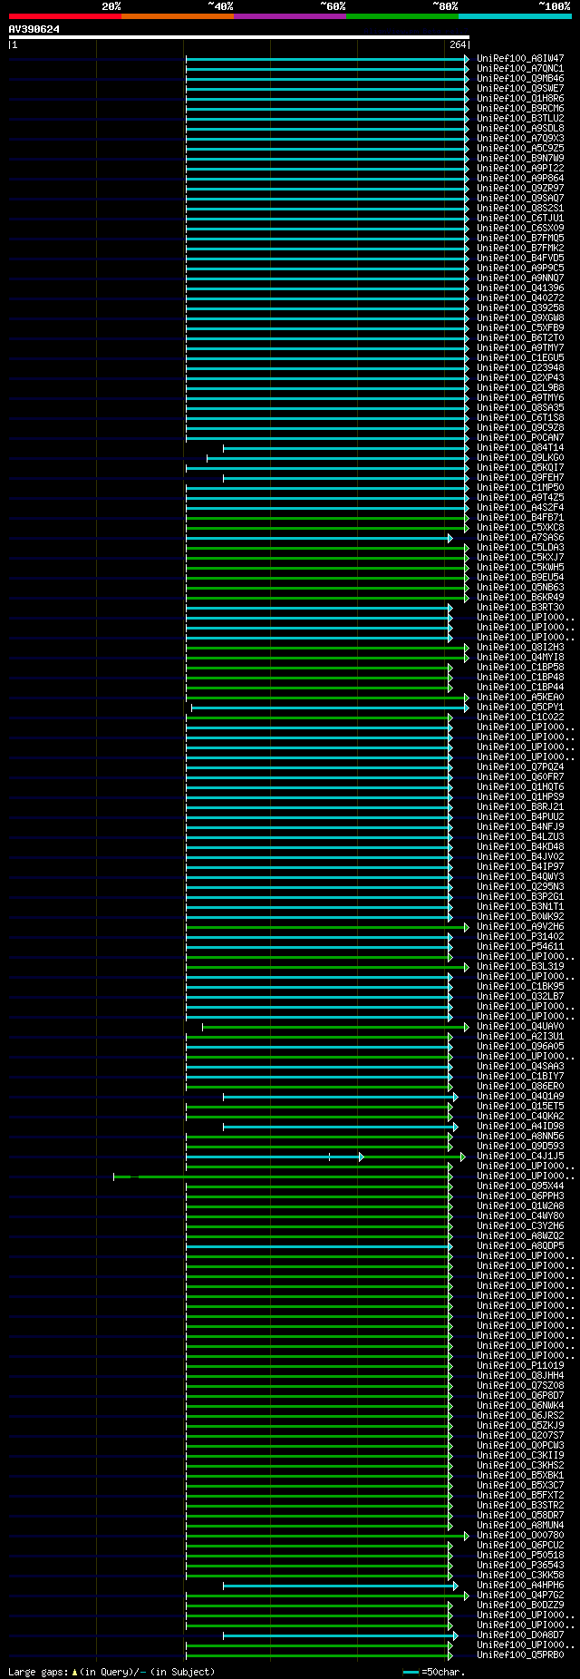Select the UniRef100_B3L319 label
Viewport: 580px width, 1679px height.
click(520, 966)
